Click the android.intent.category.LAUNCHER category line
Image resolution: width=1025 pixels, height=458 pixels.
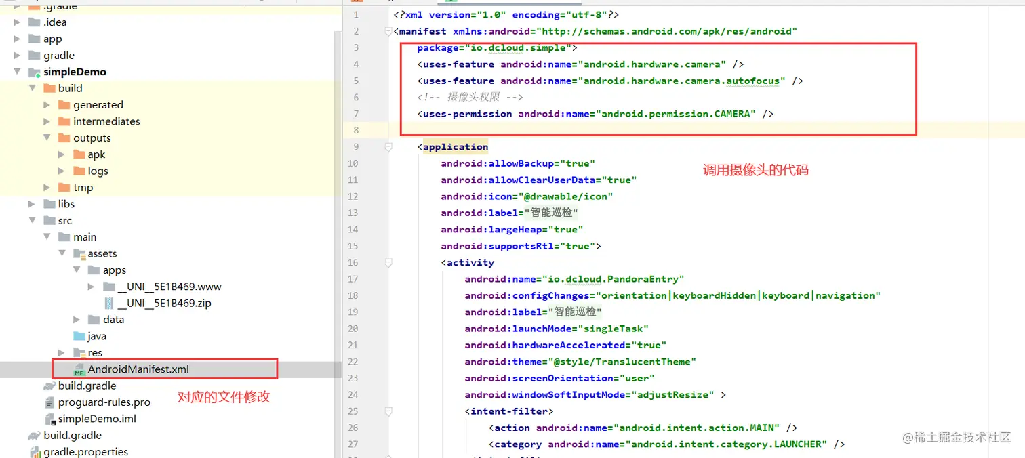(x=666, y=444)
